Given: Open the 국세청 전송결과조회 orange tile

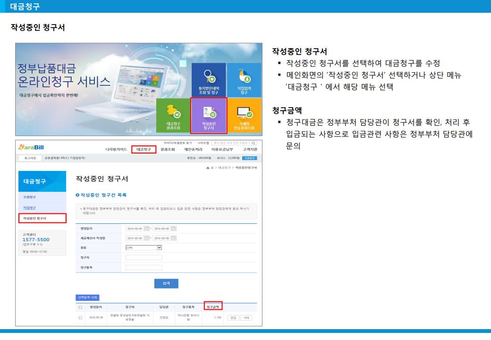Looking at the screenshot, I should [244, 116].
